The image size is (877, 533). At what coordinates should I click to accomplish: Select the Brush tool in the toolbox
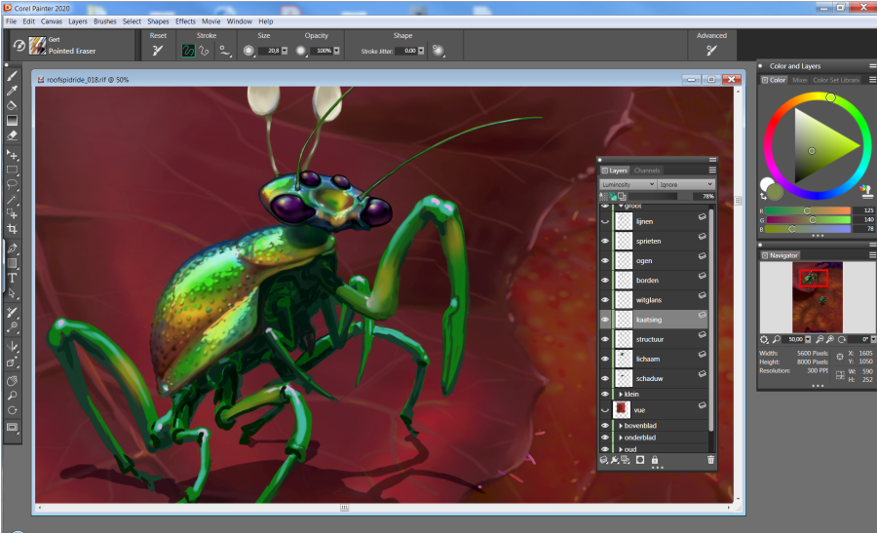coord(12,75)
